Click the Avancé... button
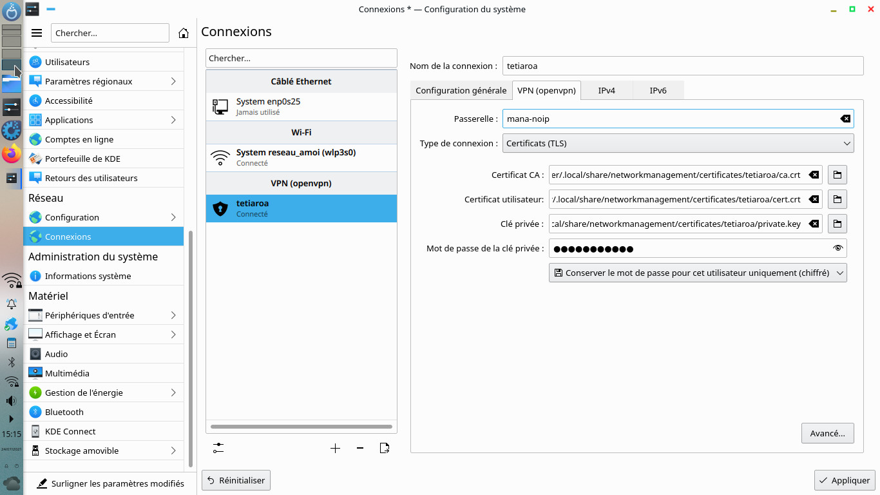Image resolution: width=880 pixels, height=495 pixels. click(x=827, y=433)
